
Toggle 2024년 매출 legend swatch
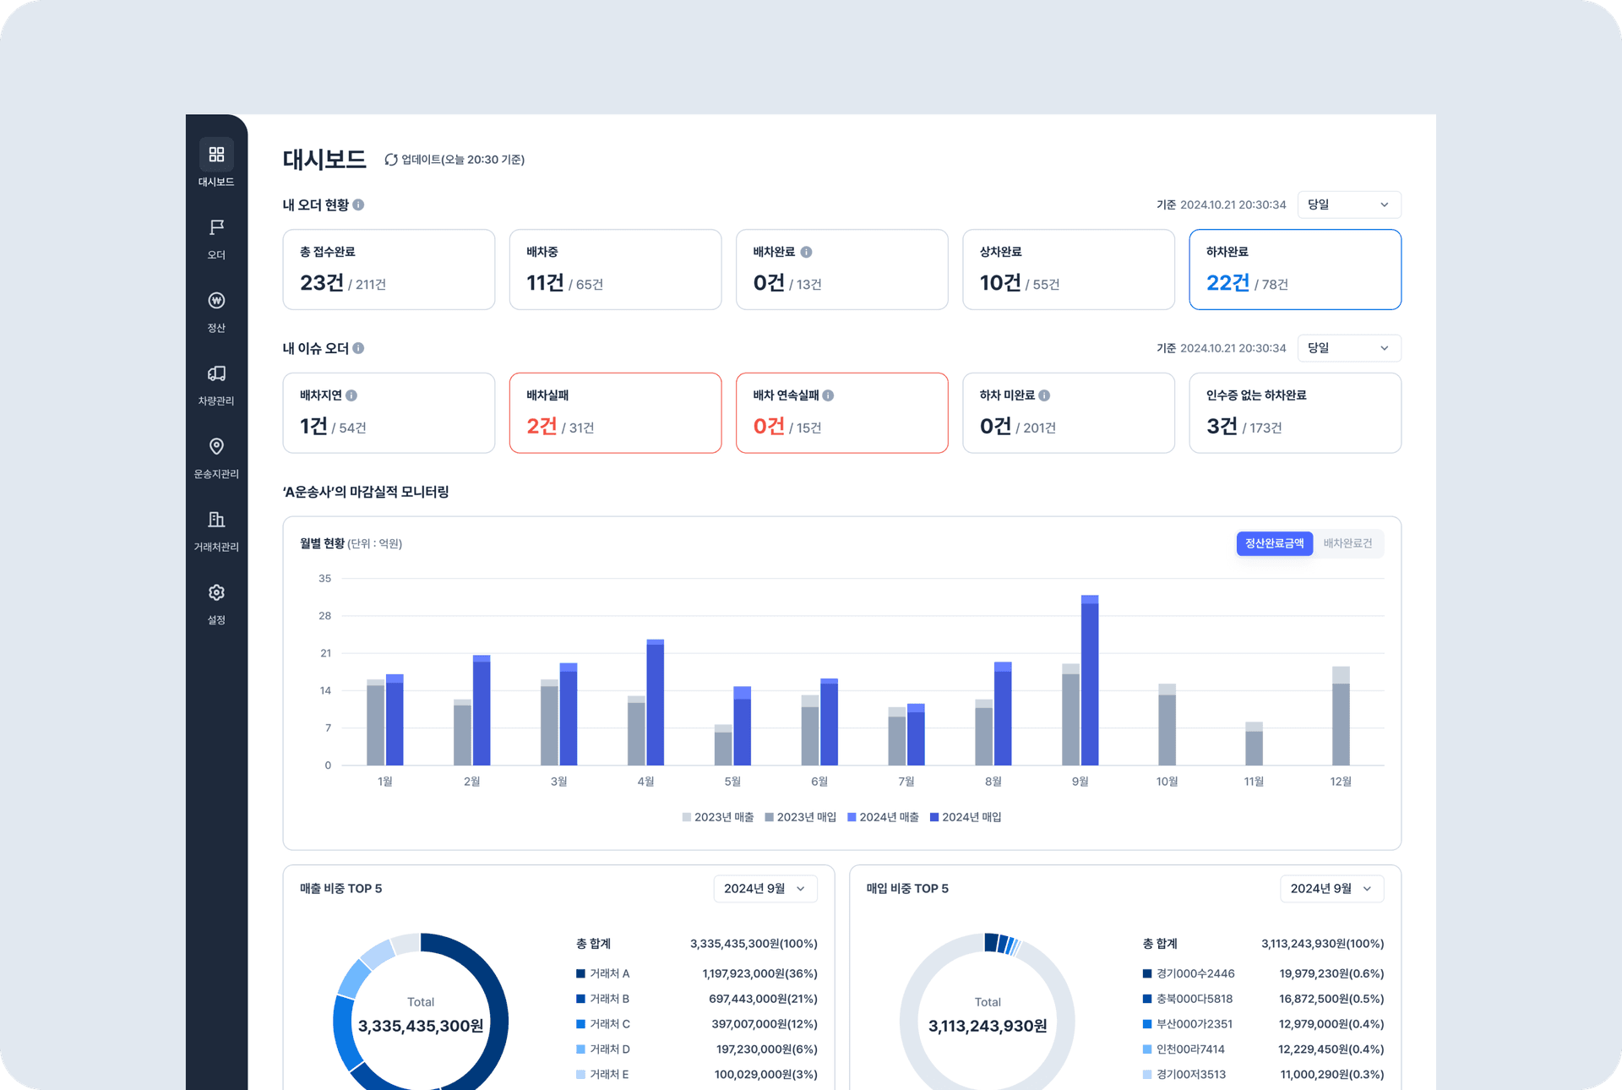click(852, 817)
